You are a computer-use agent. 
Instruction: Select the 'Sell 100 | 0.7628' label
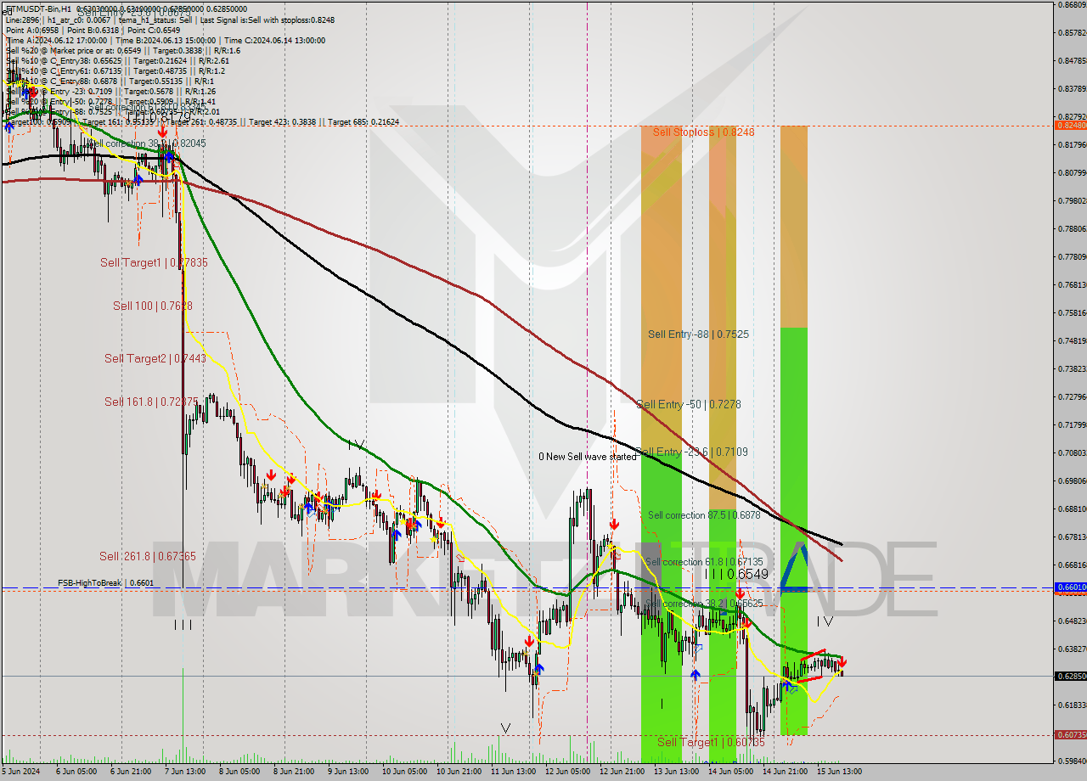pyautogui.click(x=152, y=306)
